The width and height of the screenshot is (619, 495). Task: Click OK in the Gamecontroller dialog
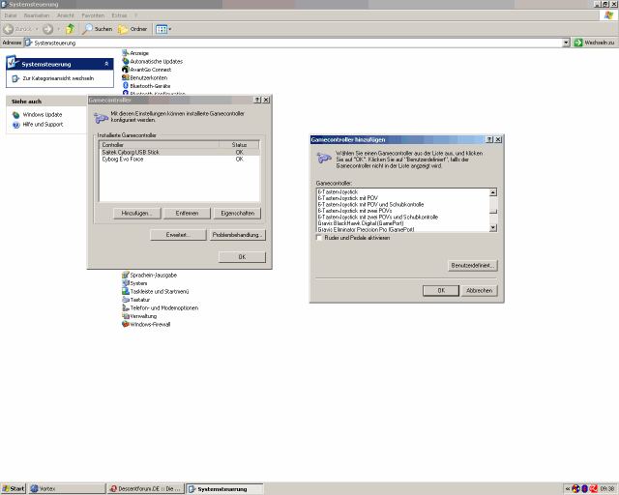pyautogui.click(x=242, y=257)
